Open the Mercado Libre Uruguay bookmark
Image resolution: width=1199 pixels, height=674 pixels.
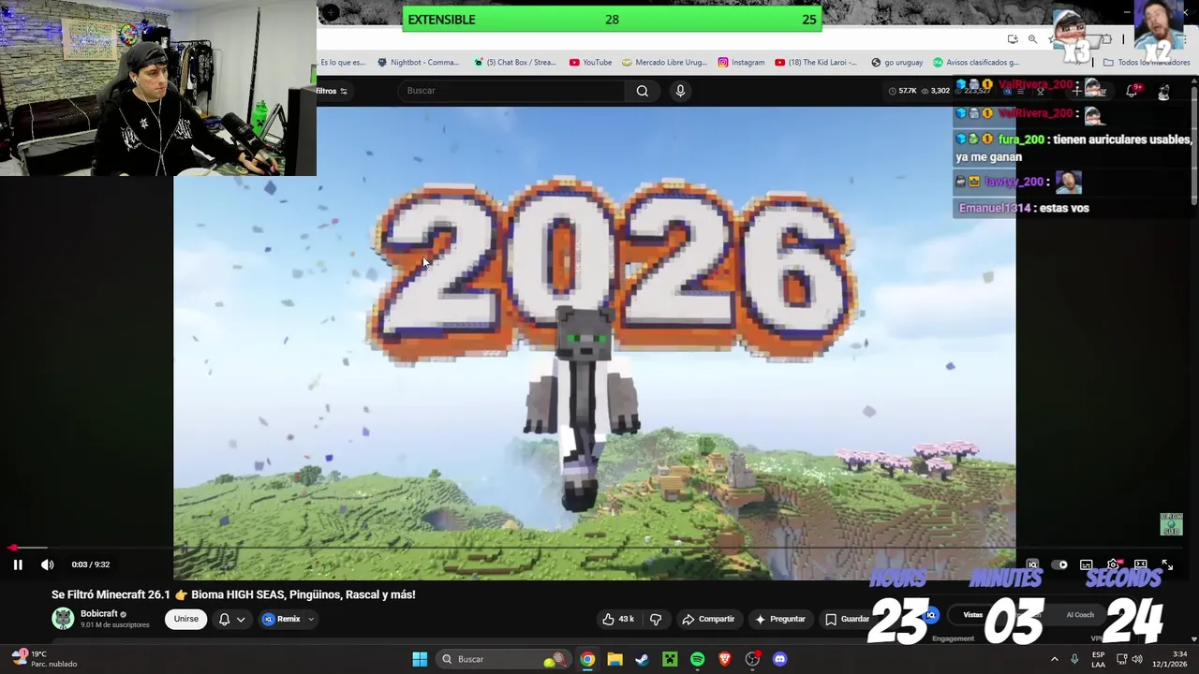pos(664,63)
